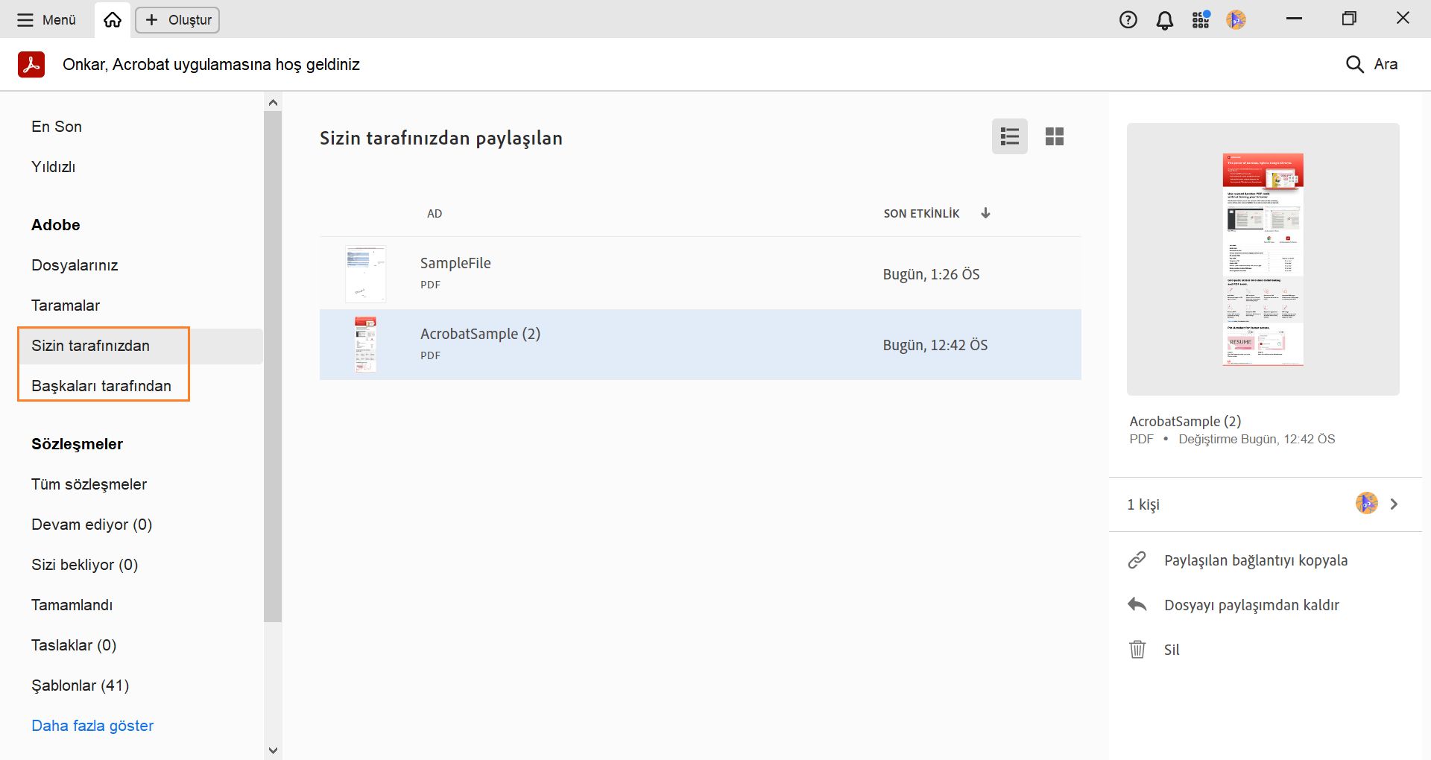Expand the 1 kişi people list chevron
This screenshot has height=760, width=1431.
pos(1394,504)
